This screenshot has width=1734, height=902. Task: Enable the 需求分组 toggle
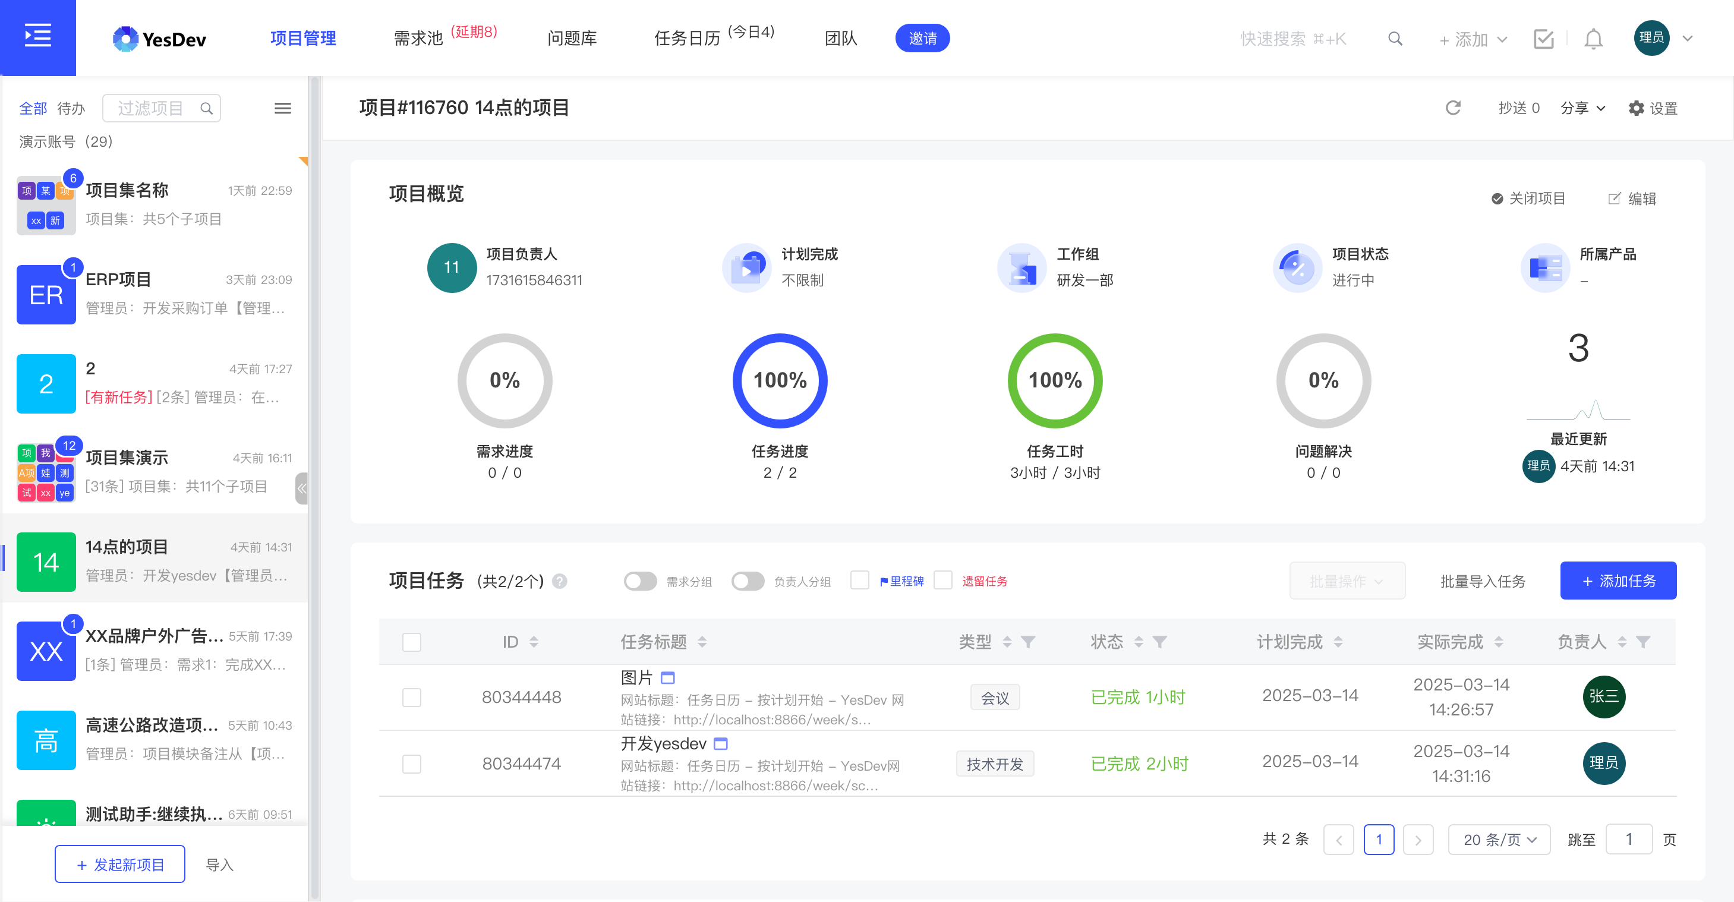point(640,581)
